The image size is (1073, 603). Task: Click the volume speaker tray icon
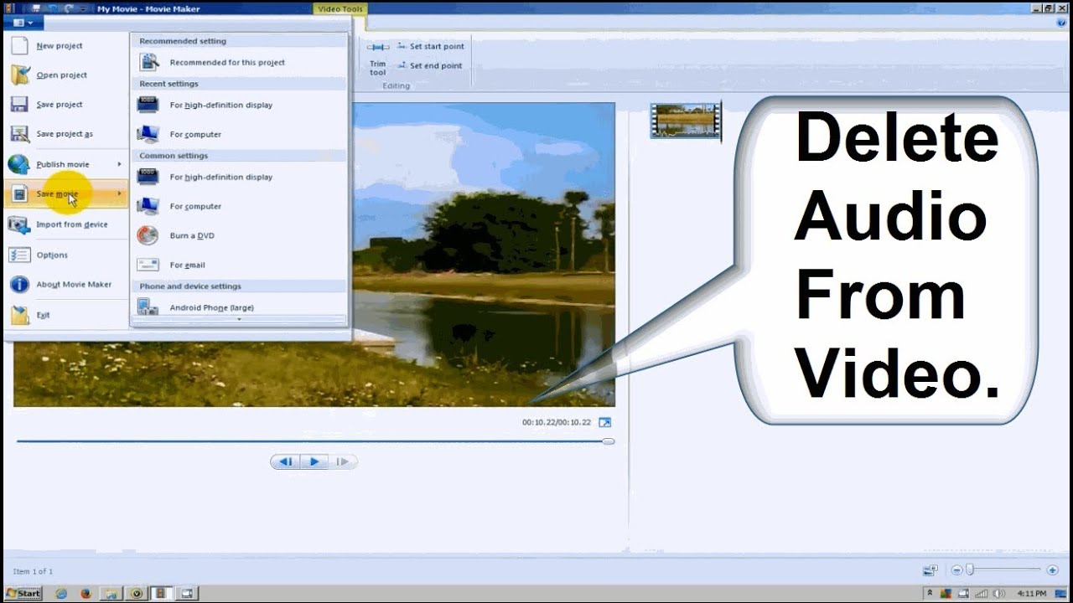[x=999, y=594]
